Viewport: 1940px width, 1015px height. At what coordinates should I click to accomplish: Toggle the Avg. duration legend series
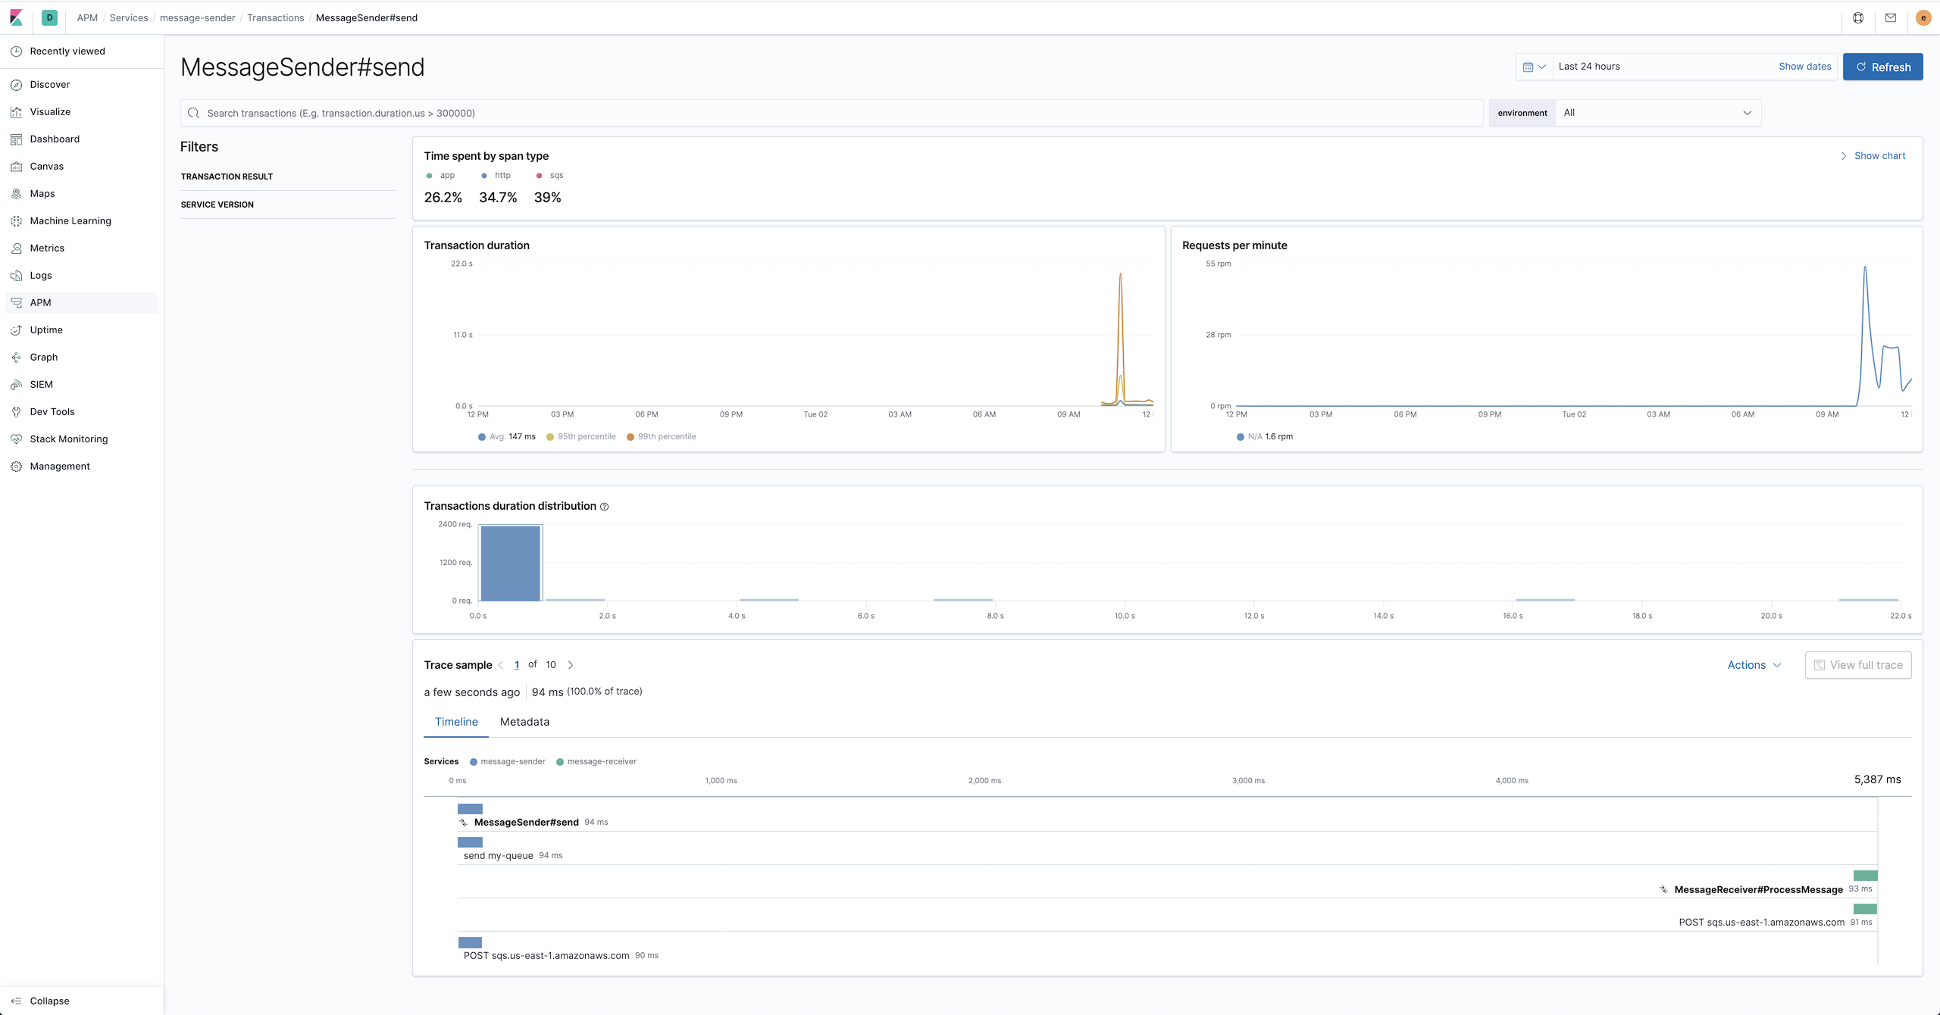(506, 437)
